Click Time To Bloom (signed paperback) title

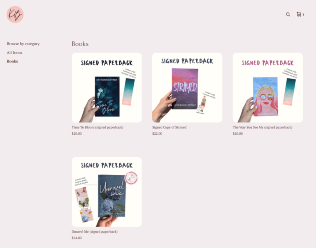98,127
